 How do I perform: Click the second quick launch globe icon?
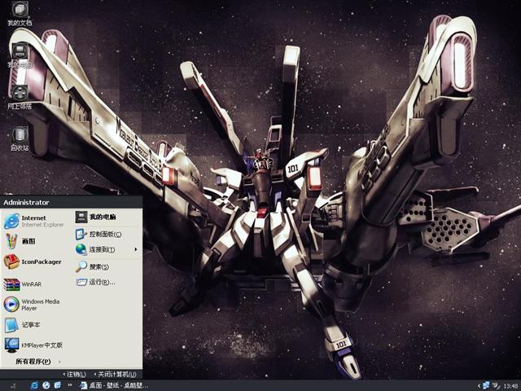[x=46, y=385]
